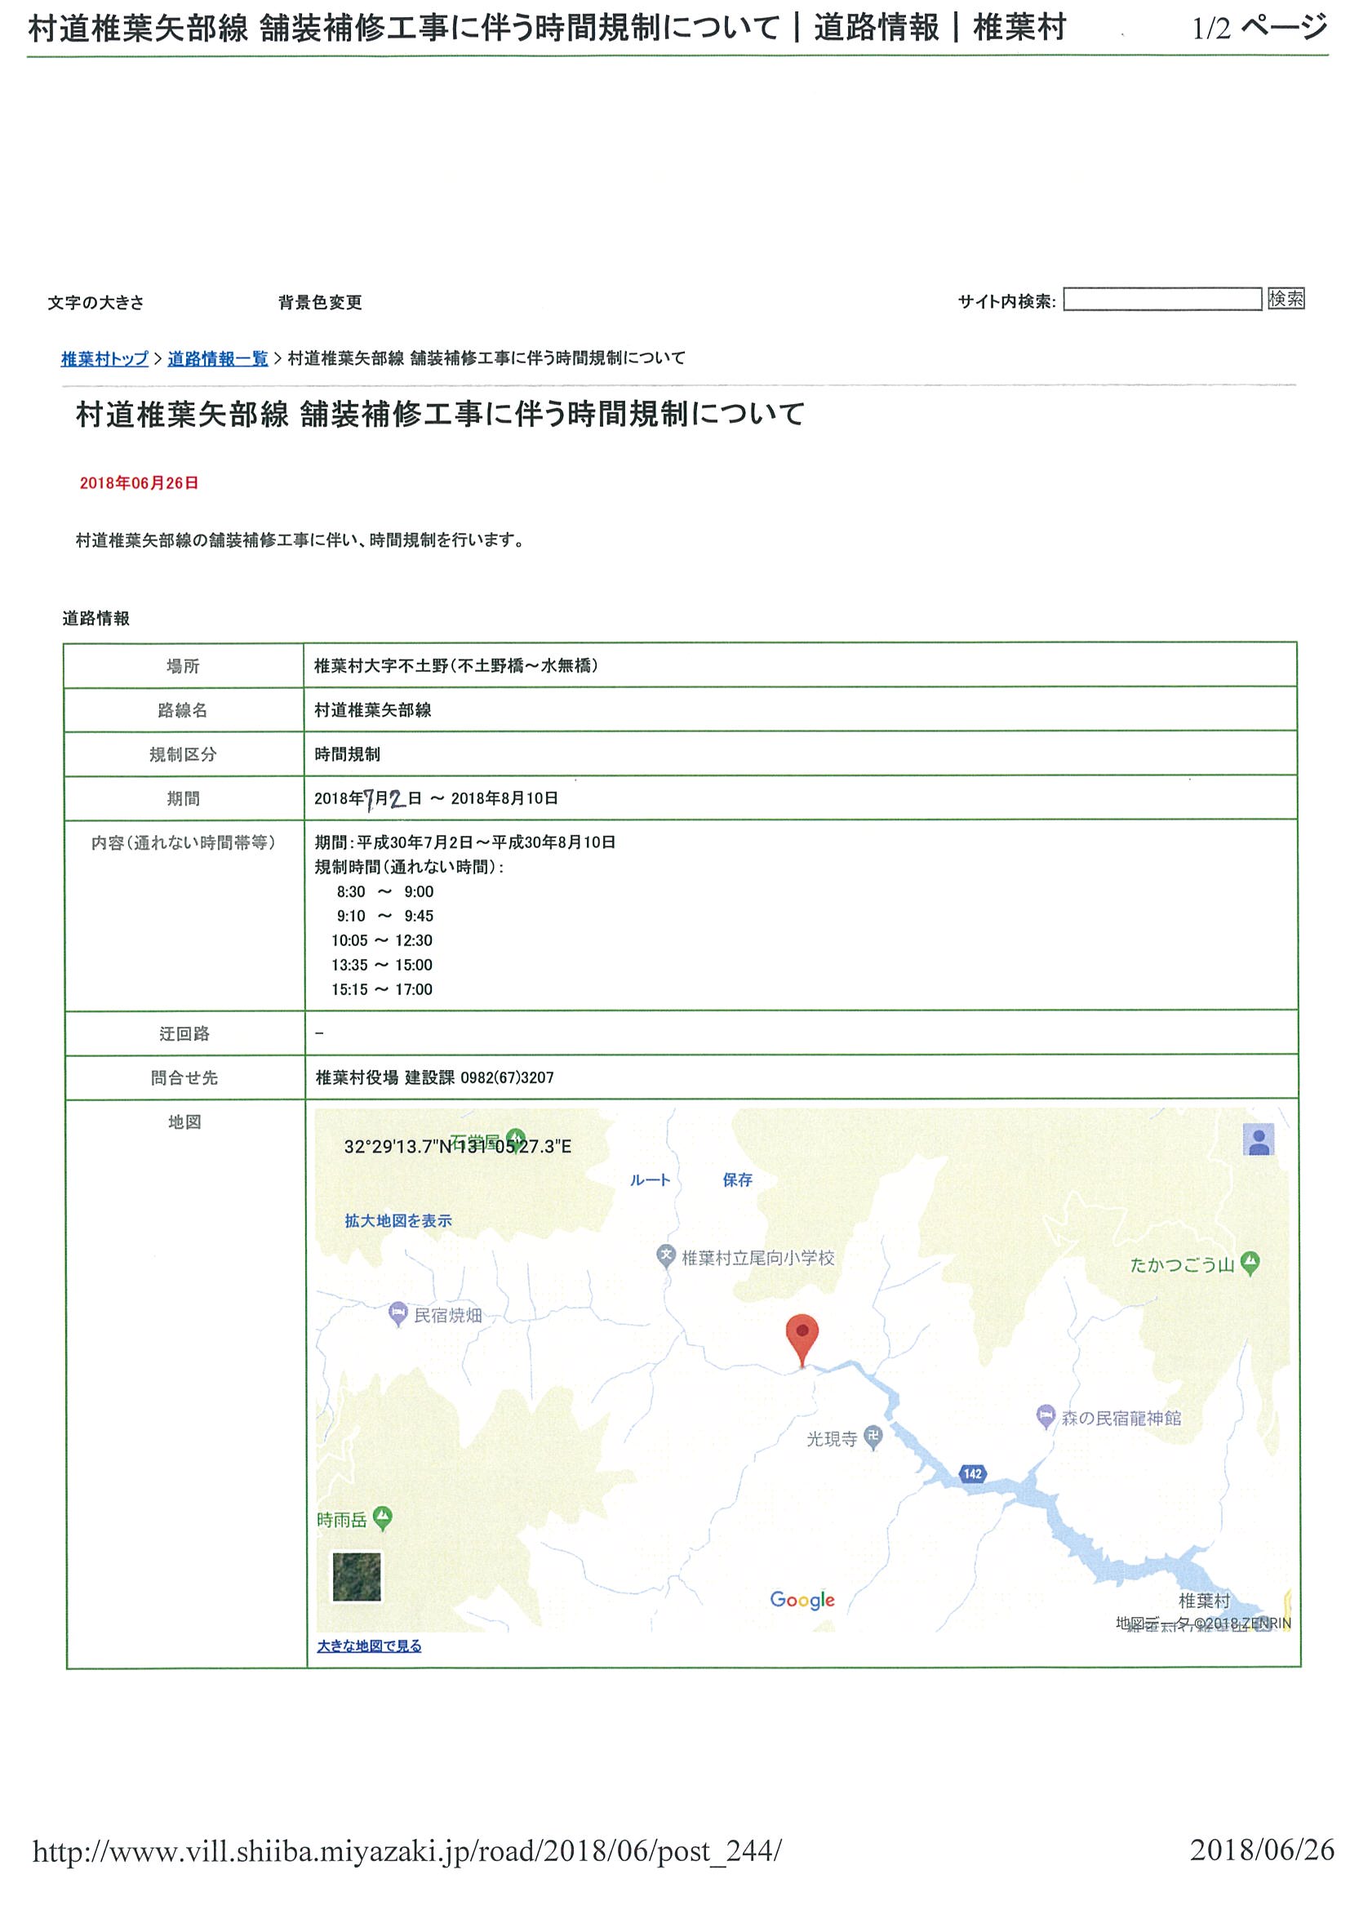Click the 迂回路 row header
The width and height of the screenshot is (1350, 1910).
click(x=184, y=1033)
